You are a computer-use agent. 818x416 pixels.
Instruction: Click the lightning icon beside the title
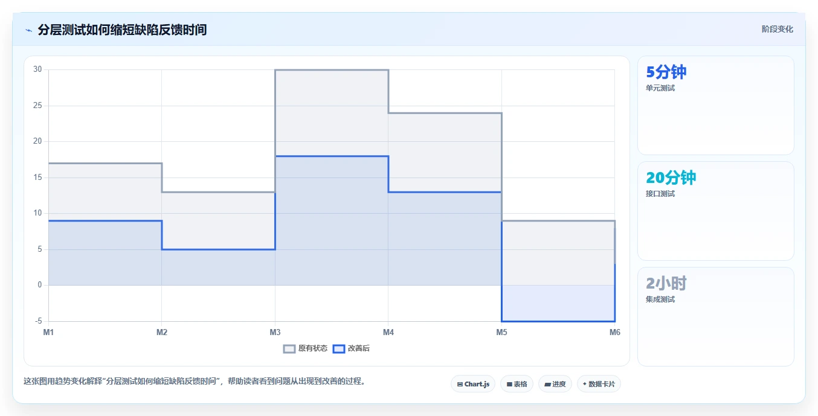(x=29, y=30)
